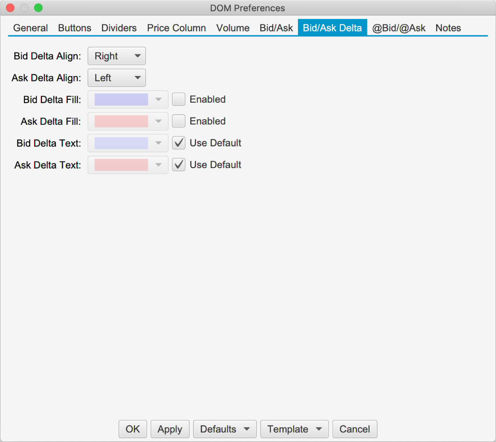This screenshot has height=442, width=496.
Task: Enable the Ask Delta Fill checkbox
Action: [179, 121]
